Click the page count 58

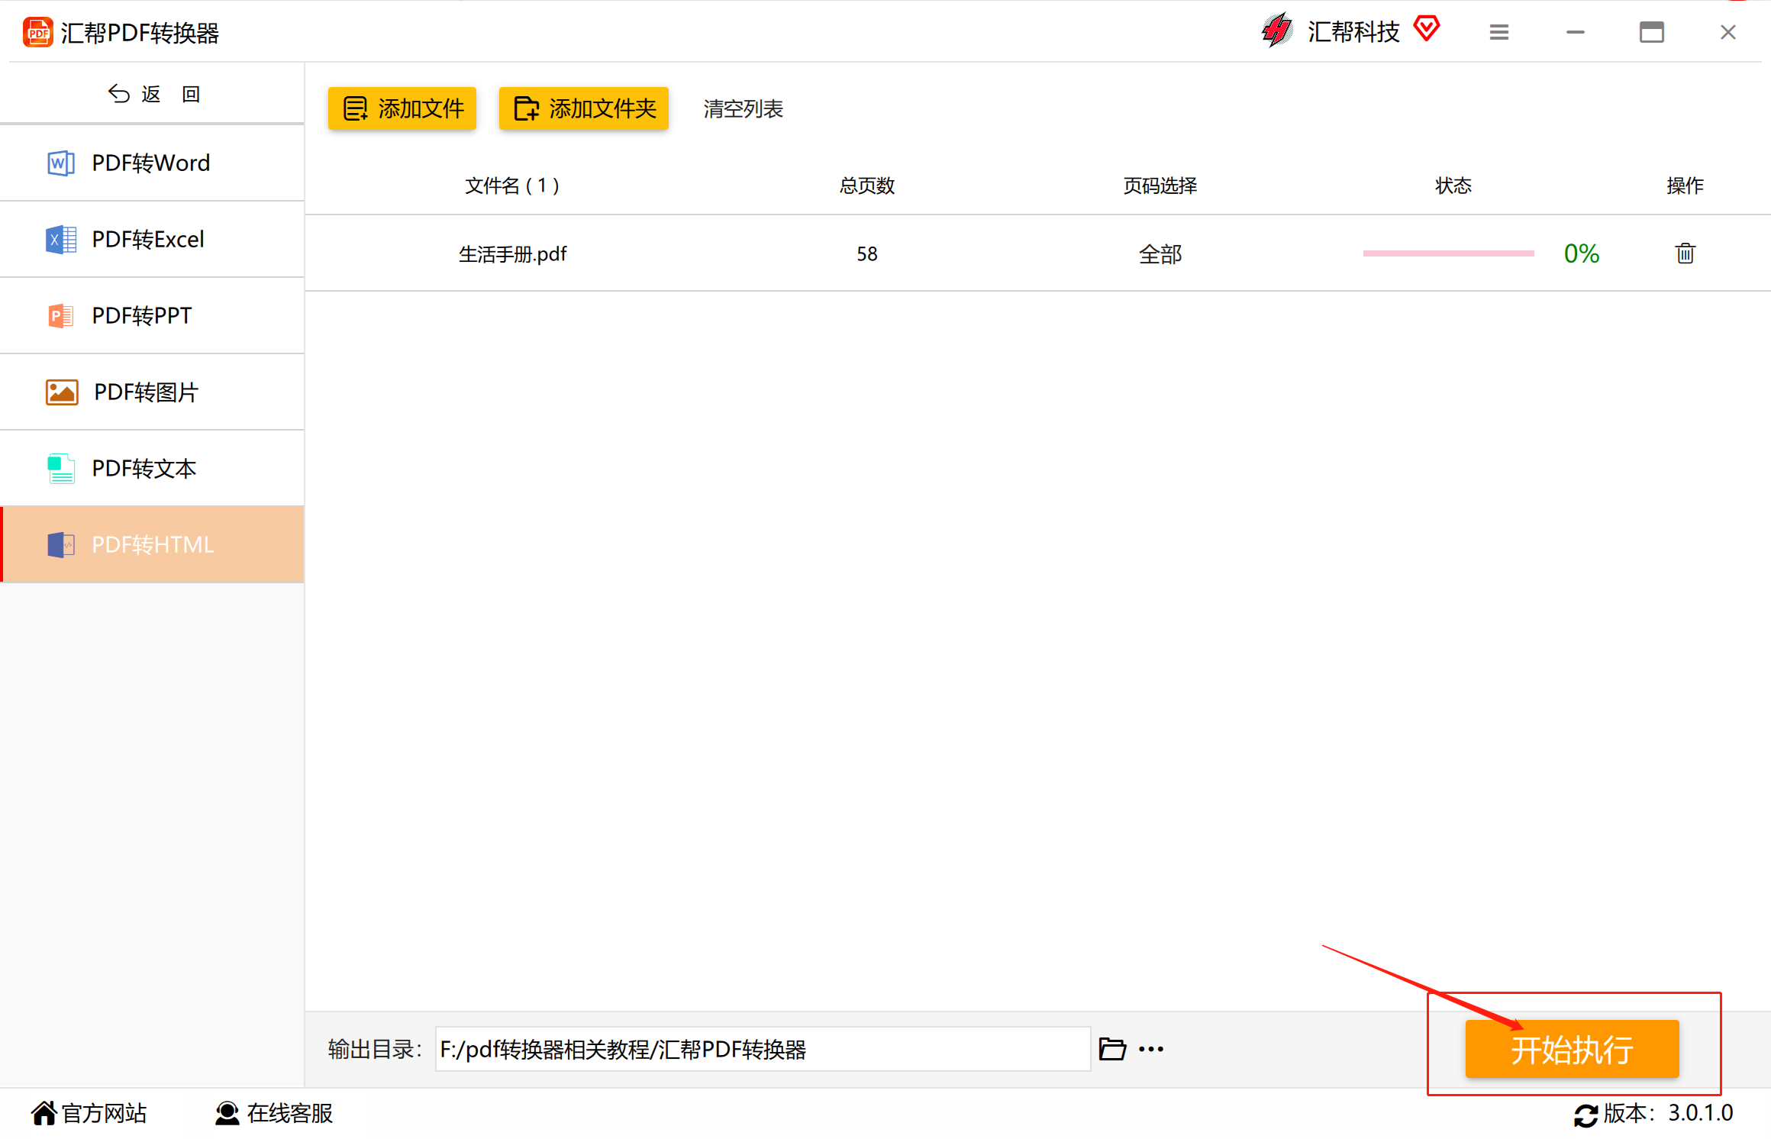867,254
